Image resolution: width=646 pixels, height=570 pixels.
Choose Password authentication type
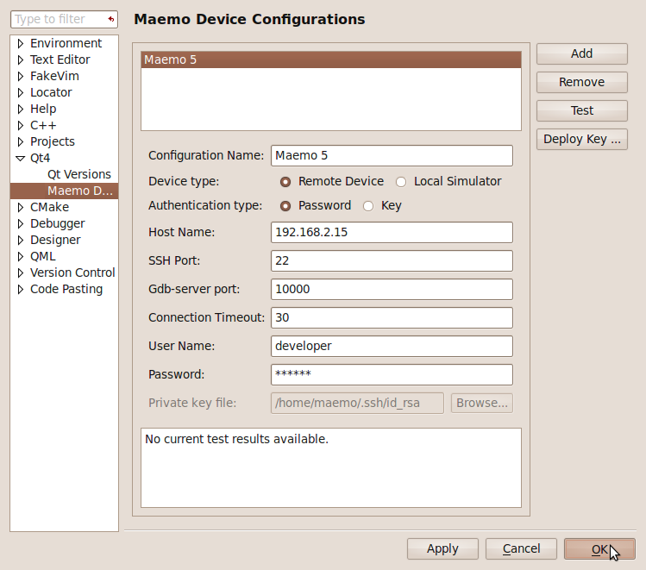285,206
